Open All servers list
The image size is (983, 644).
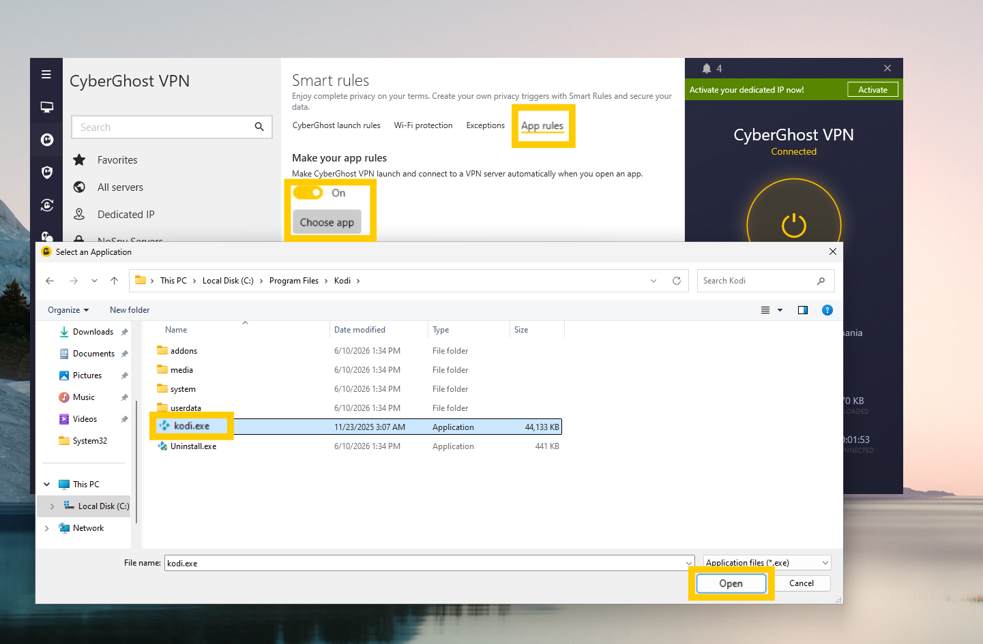120,187
